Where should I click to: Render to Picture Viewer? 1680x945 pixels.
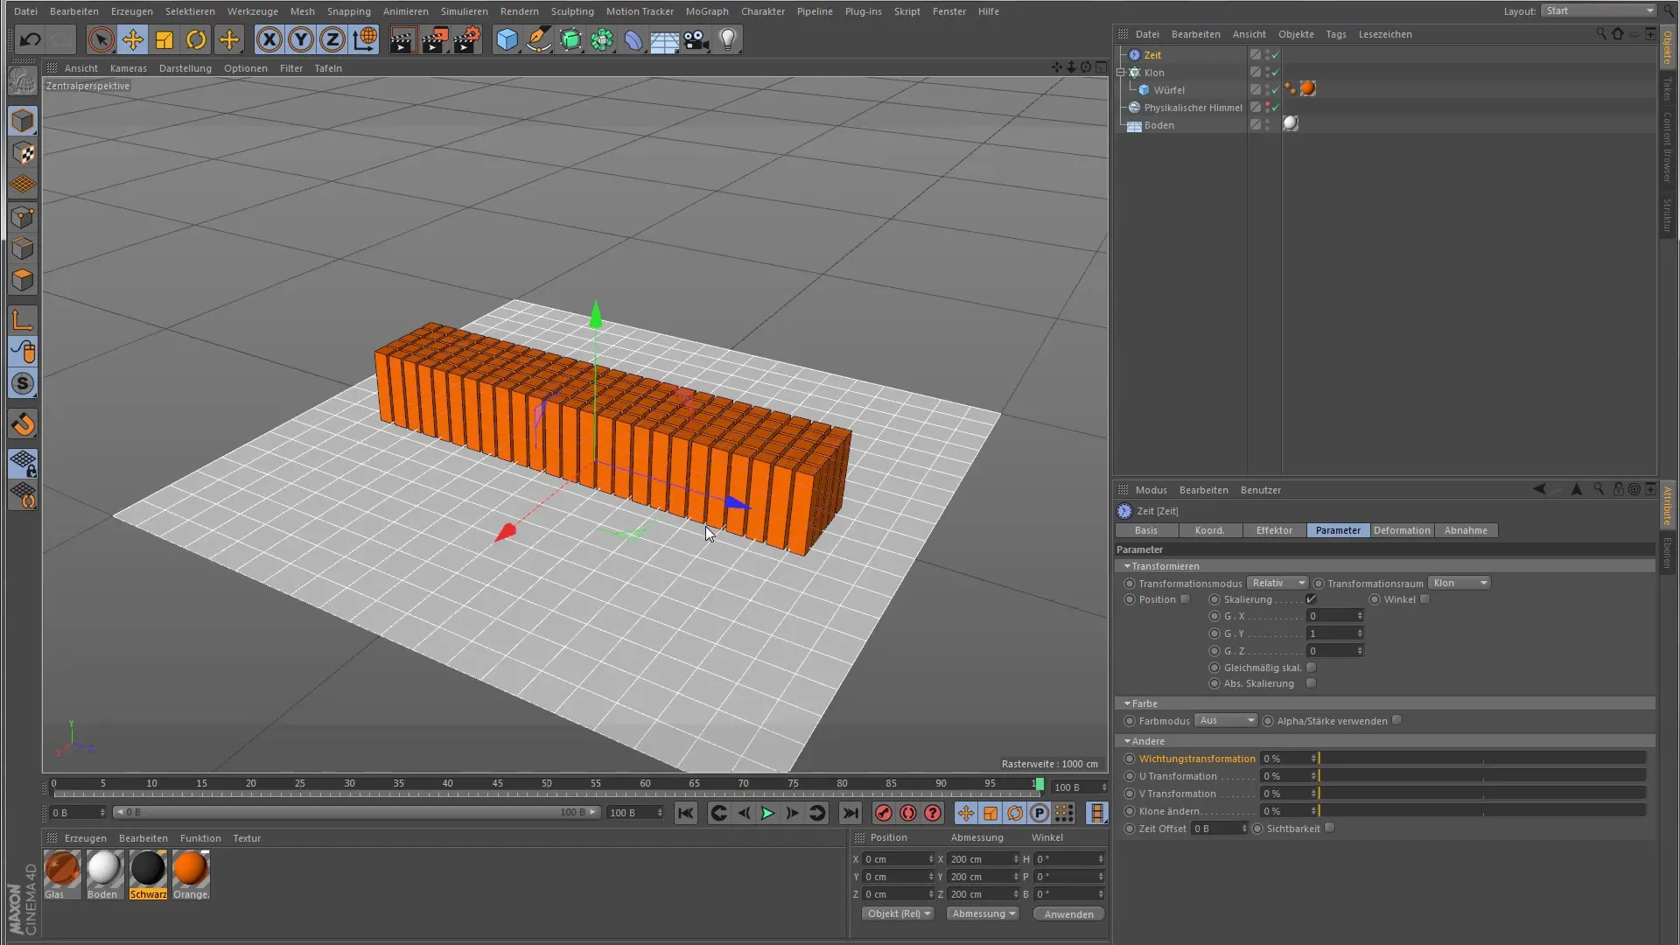tap(435, 39)
